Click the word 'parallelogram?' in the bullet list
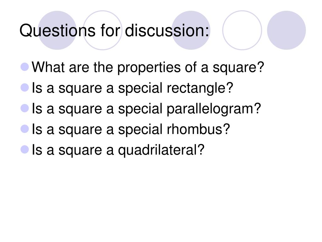322x242 pixels. (x=214, y=109)
